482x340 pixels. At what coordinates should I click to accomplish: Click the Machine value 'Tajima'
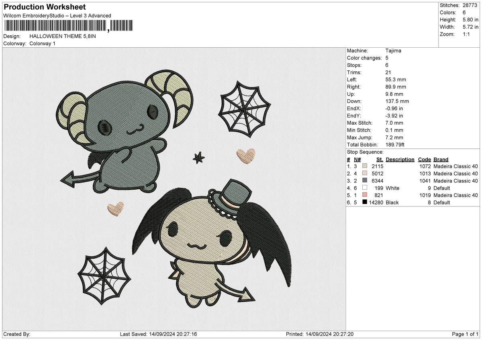393,51
